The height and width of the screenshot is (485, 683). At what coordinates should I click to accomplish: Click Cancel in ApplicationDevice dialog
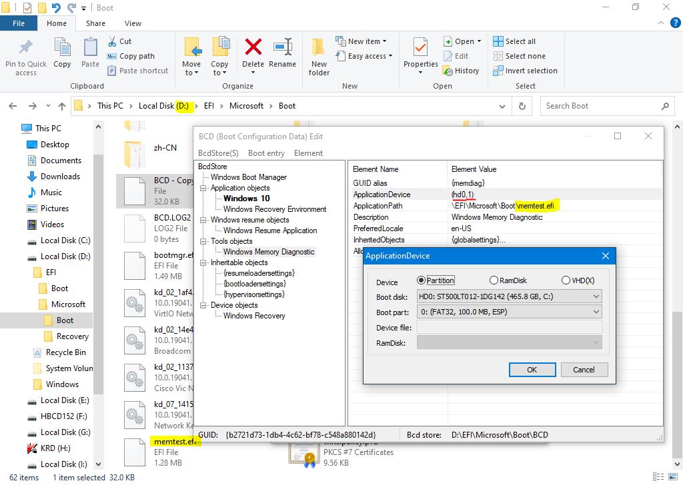pyautogui.click(x=584, y=370)
